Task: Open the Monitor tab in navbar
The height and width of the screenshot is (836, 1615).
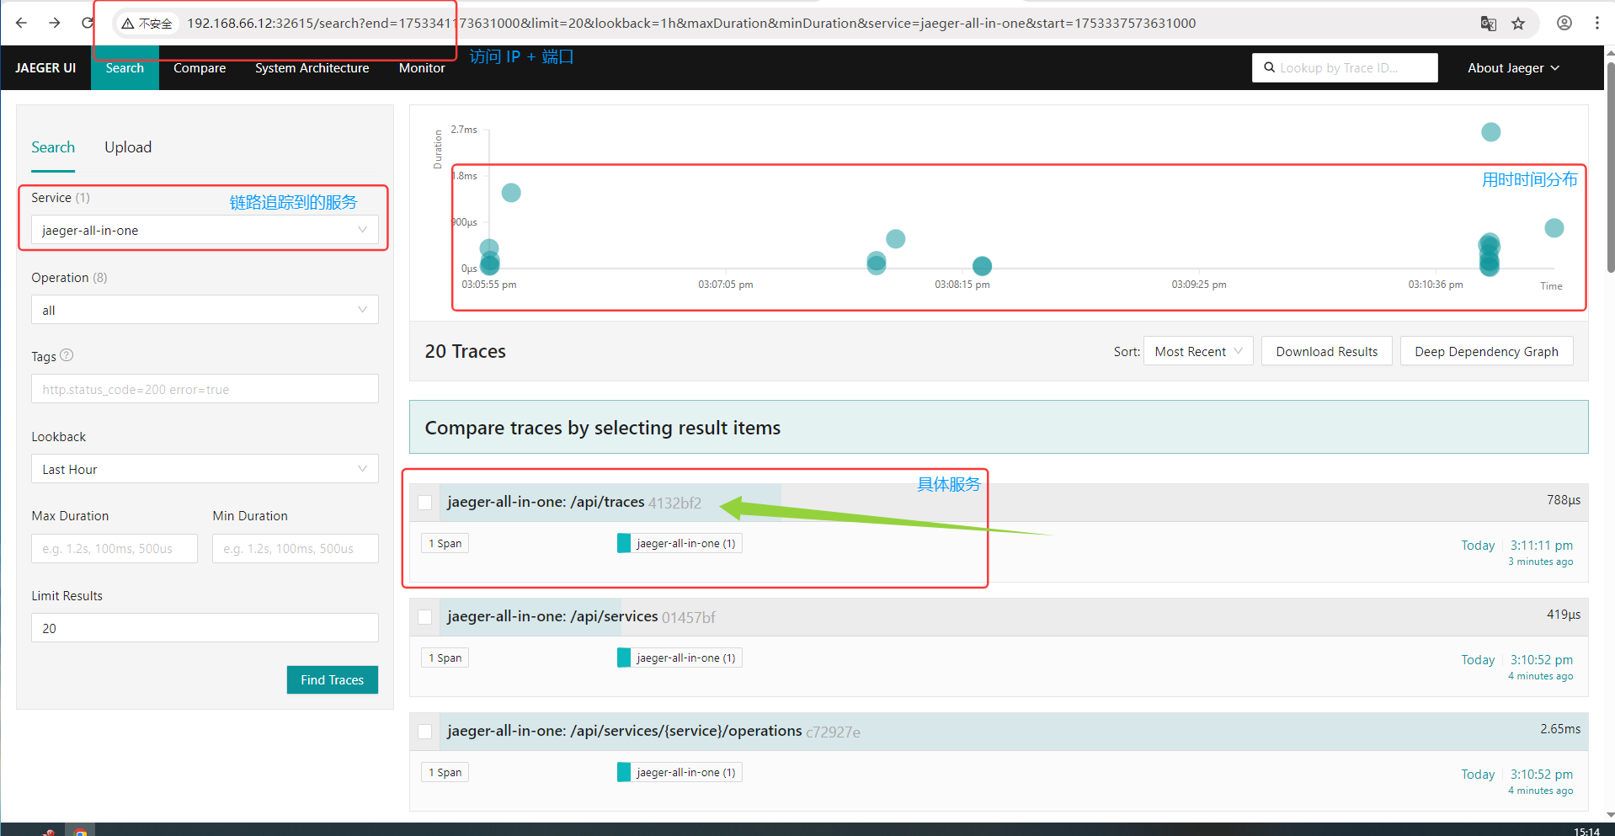Action: [422, 68]
